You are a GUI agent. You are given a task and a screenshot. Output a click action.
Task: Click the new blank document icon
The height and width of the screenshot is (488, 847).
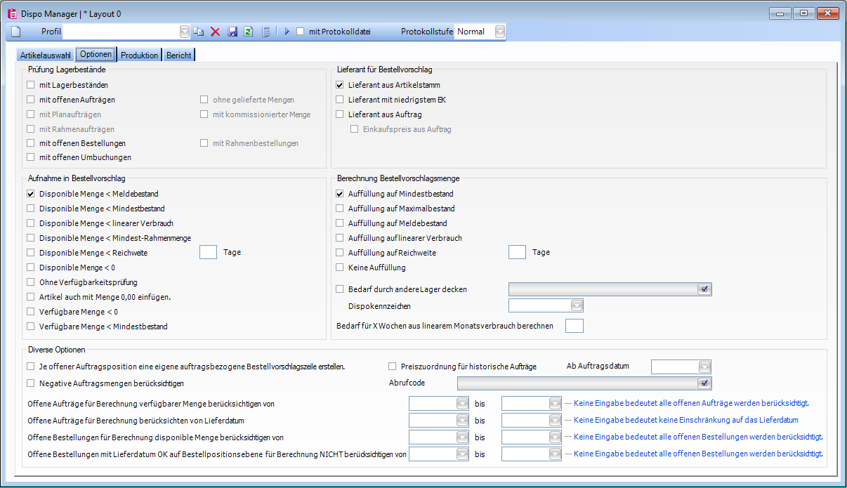(15, 32)
